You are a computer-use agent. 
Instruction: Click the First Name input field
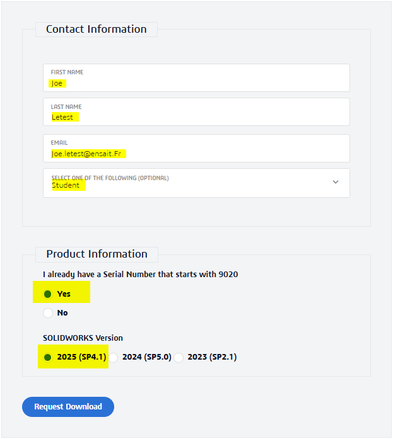[x=196, y=77]
